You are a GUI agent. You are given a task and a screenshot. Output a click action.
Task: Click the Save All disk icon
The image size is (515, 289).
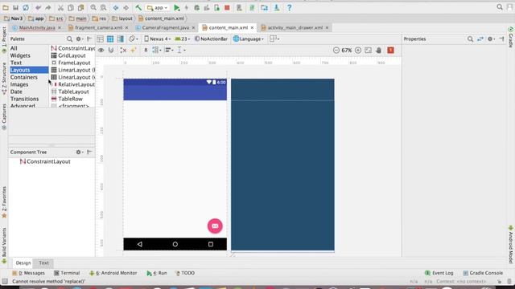click(x=15, y=7)
